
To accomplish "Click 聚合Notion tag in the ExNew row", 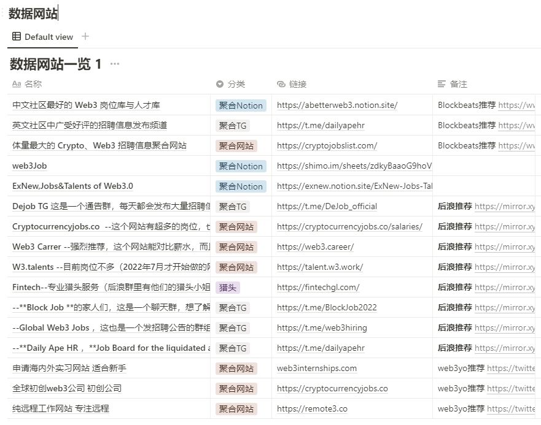I will pos(241,186).
